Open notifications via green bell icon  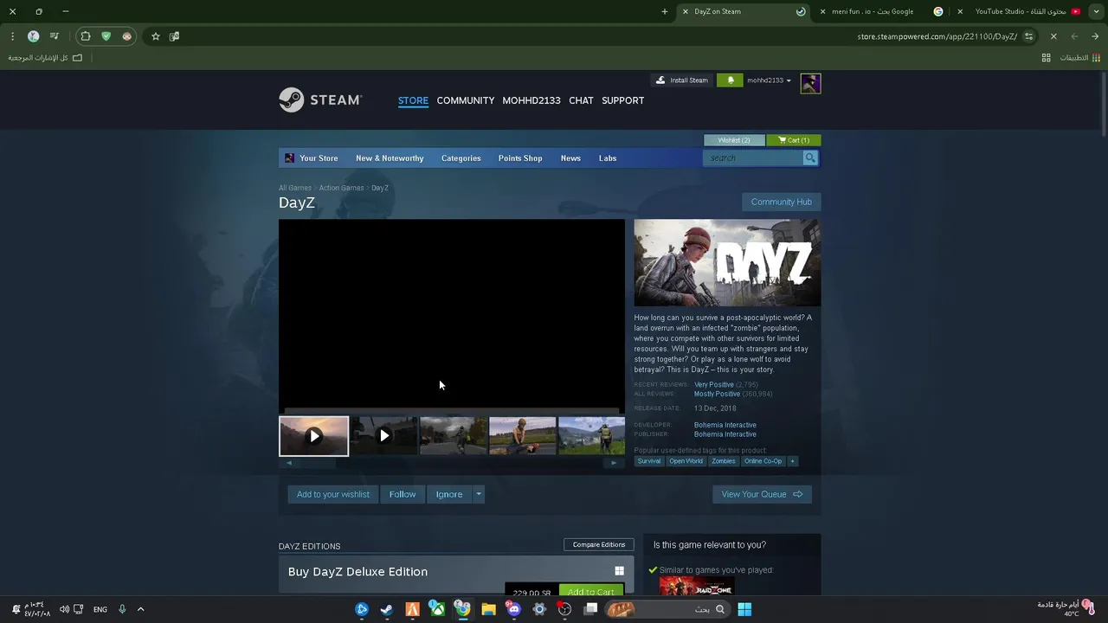pos(730,80)
